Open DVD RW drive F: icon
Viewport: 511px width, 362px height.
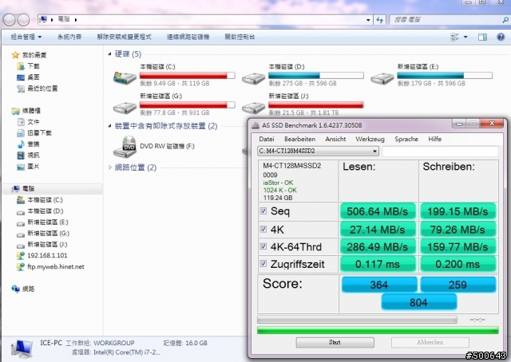point(125,148)
